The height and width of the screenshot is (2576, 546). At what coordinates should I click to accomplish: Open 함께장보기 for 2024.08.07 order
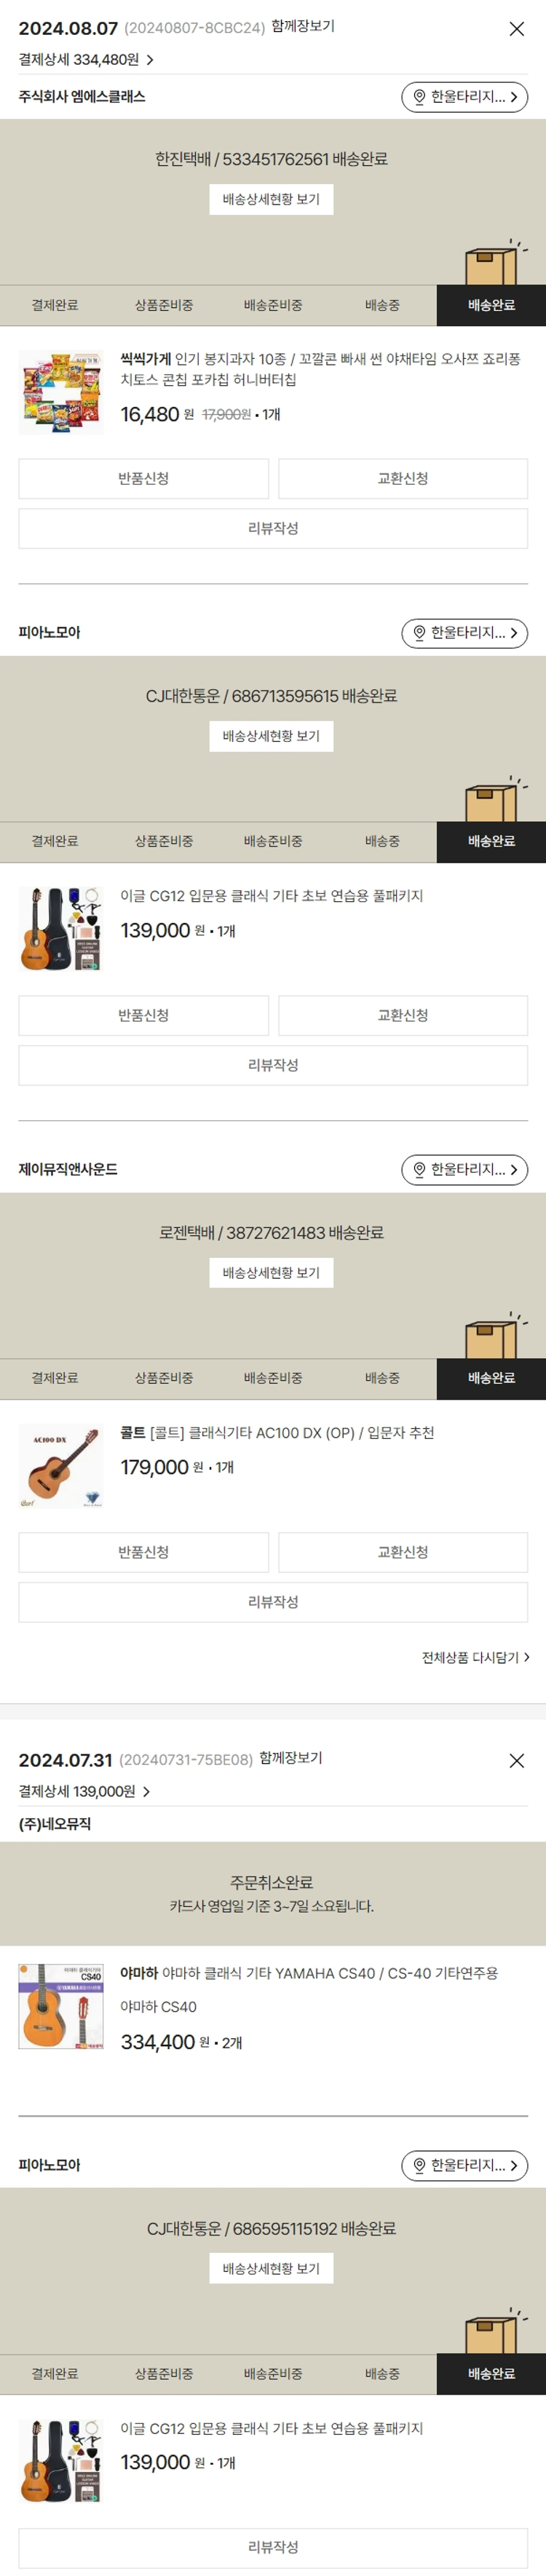coord(302,26)
